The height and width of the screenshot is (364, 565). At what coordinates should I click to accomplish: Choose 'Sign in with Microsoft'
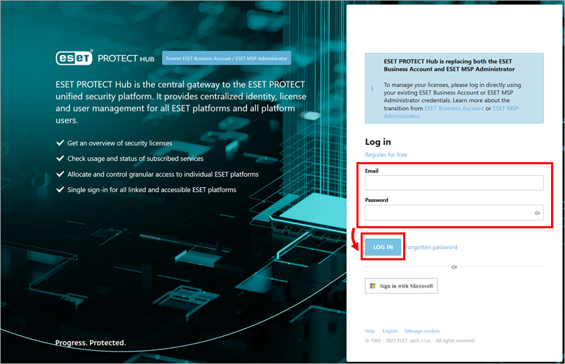(x=401, y=286)
